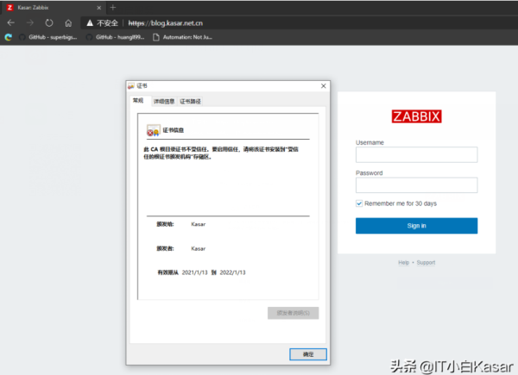Screen dimensions: 518x375
Task: Click the disabled 颁发者说明 button
Action: coord(293,313)
